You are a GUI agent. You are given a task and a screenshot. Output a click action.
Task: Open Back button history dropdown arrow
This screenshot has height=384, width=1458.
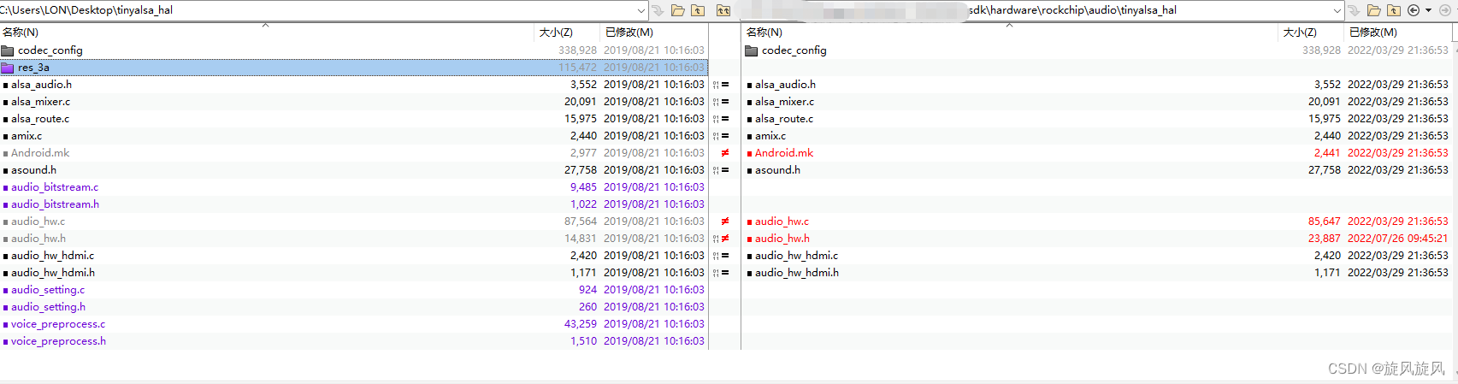coord(1428,10)
